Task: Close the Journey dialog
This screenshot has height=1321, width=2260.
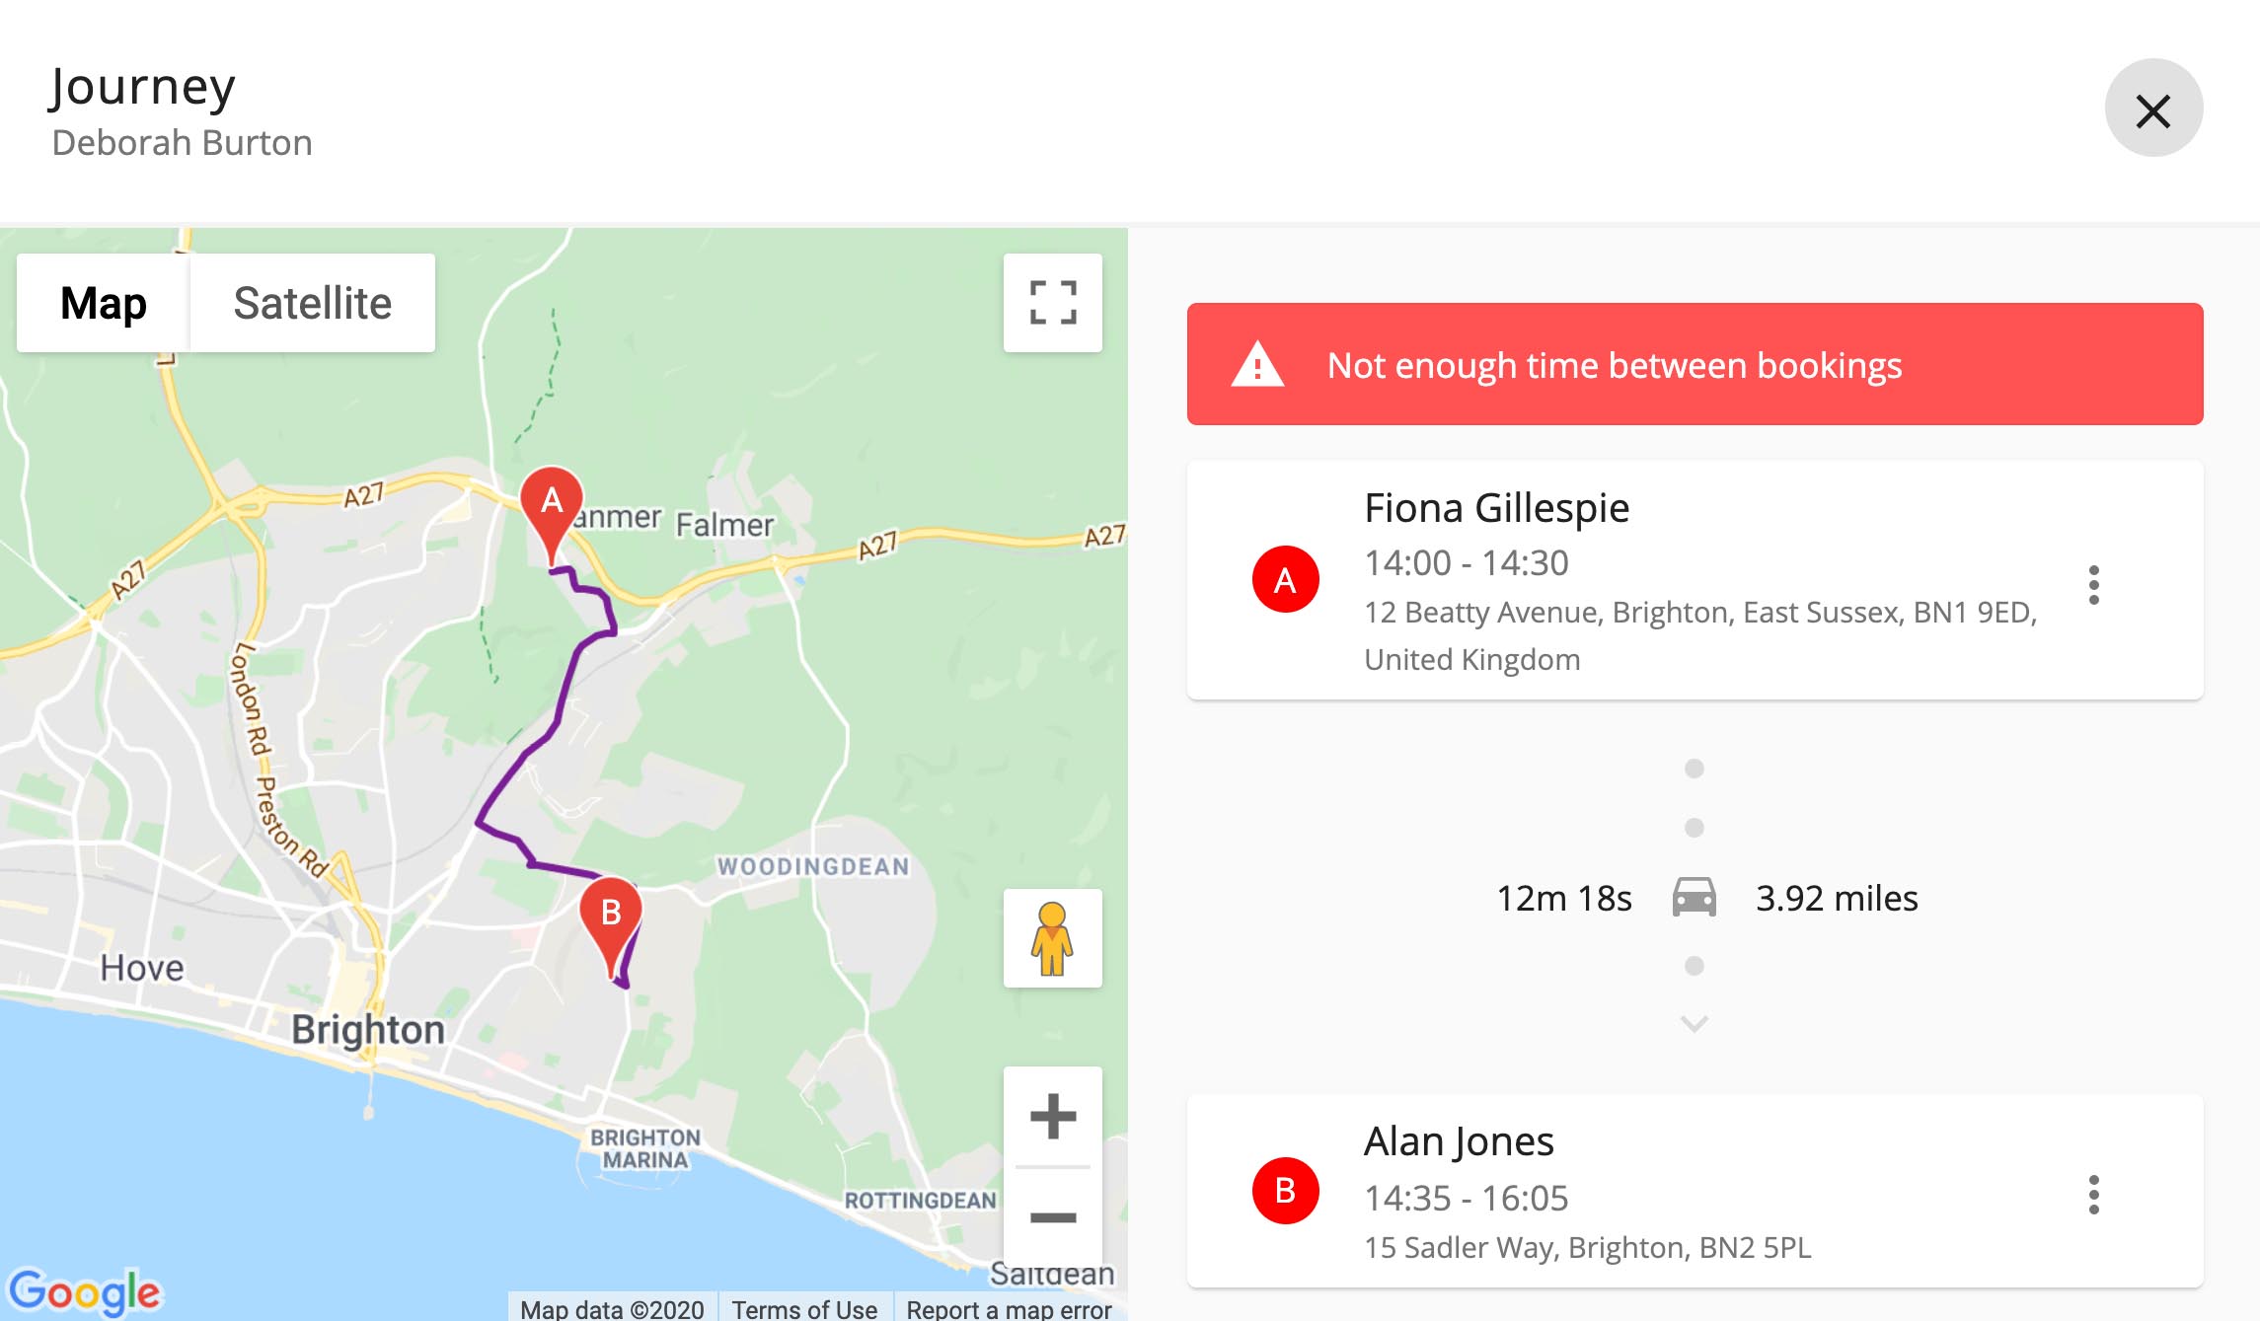Action: click(x=2153, y=109)
